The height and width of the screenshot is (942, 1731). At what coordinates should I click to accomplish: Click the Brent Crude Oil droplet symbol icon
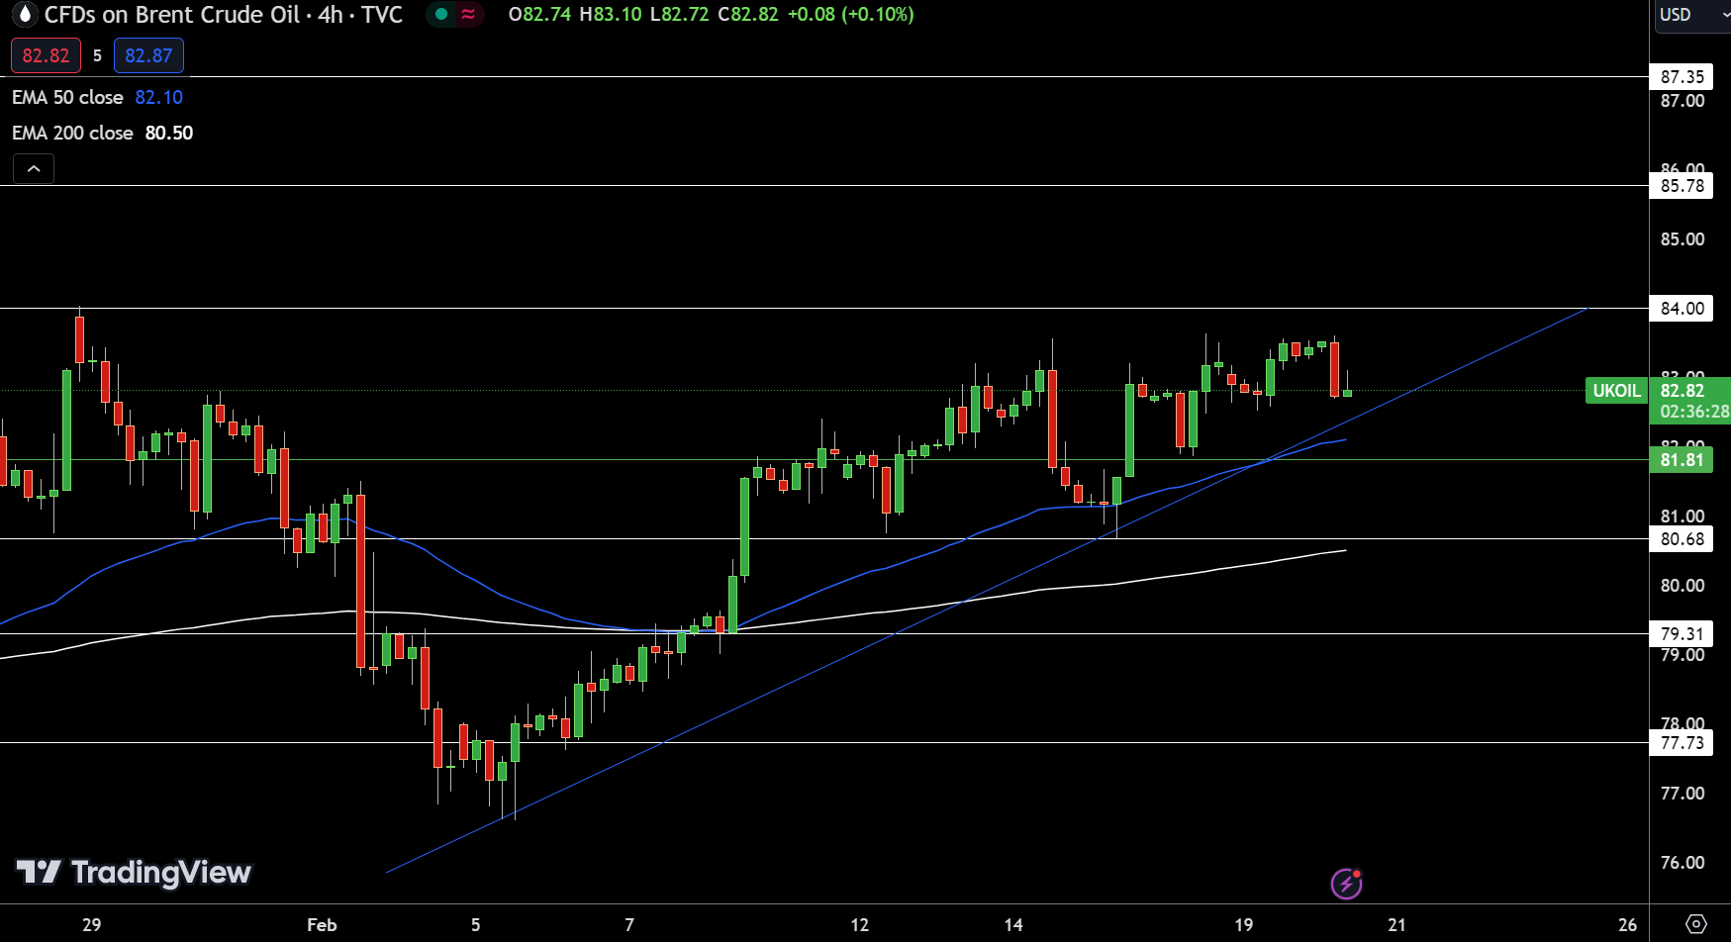coord(24,15)
